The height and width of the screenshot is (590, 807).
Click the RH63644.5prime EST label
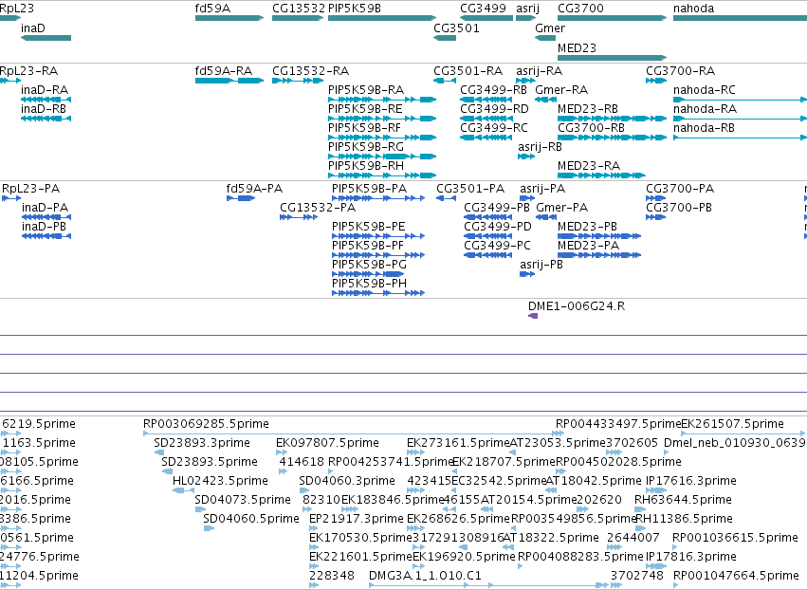(x=683, y=499)
